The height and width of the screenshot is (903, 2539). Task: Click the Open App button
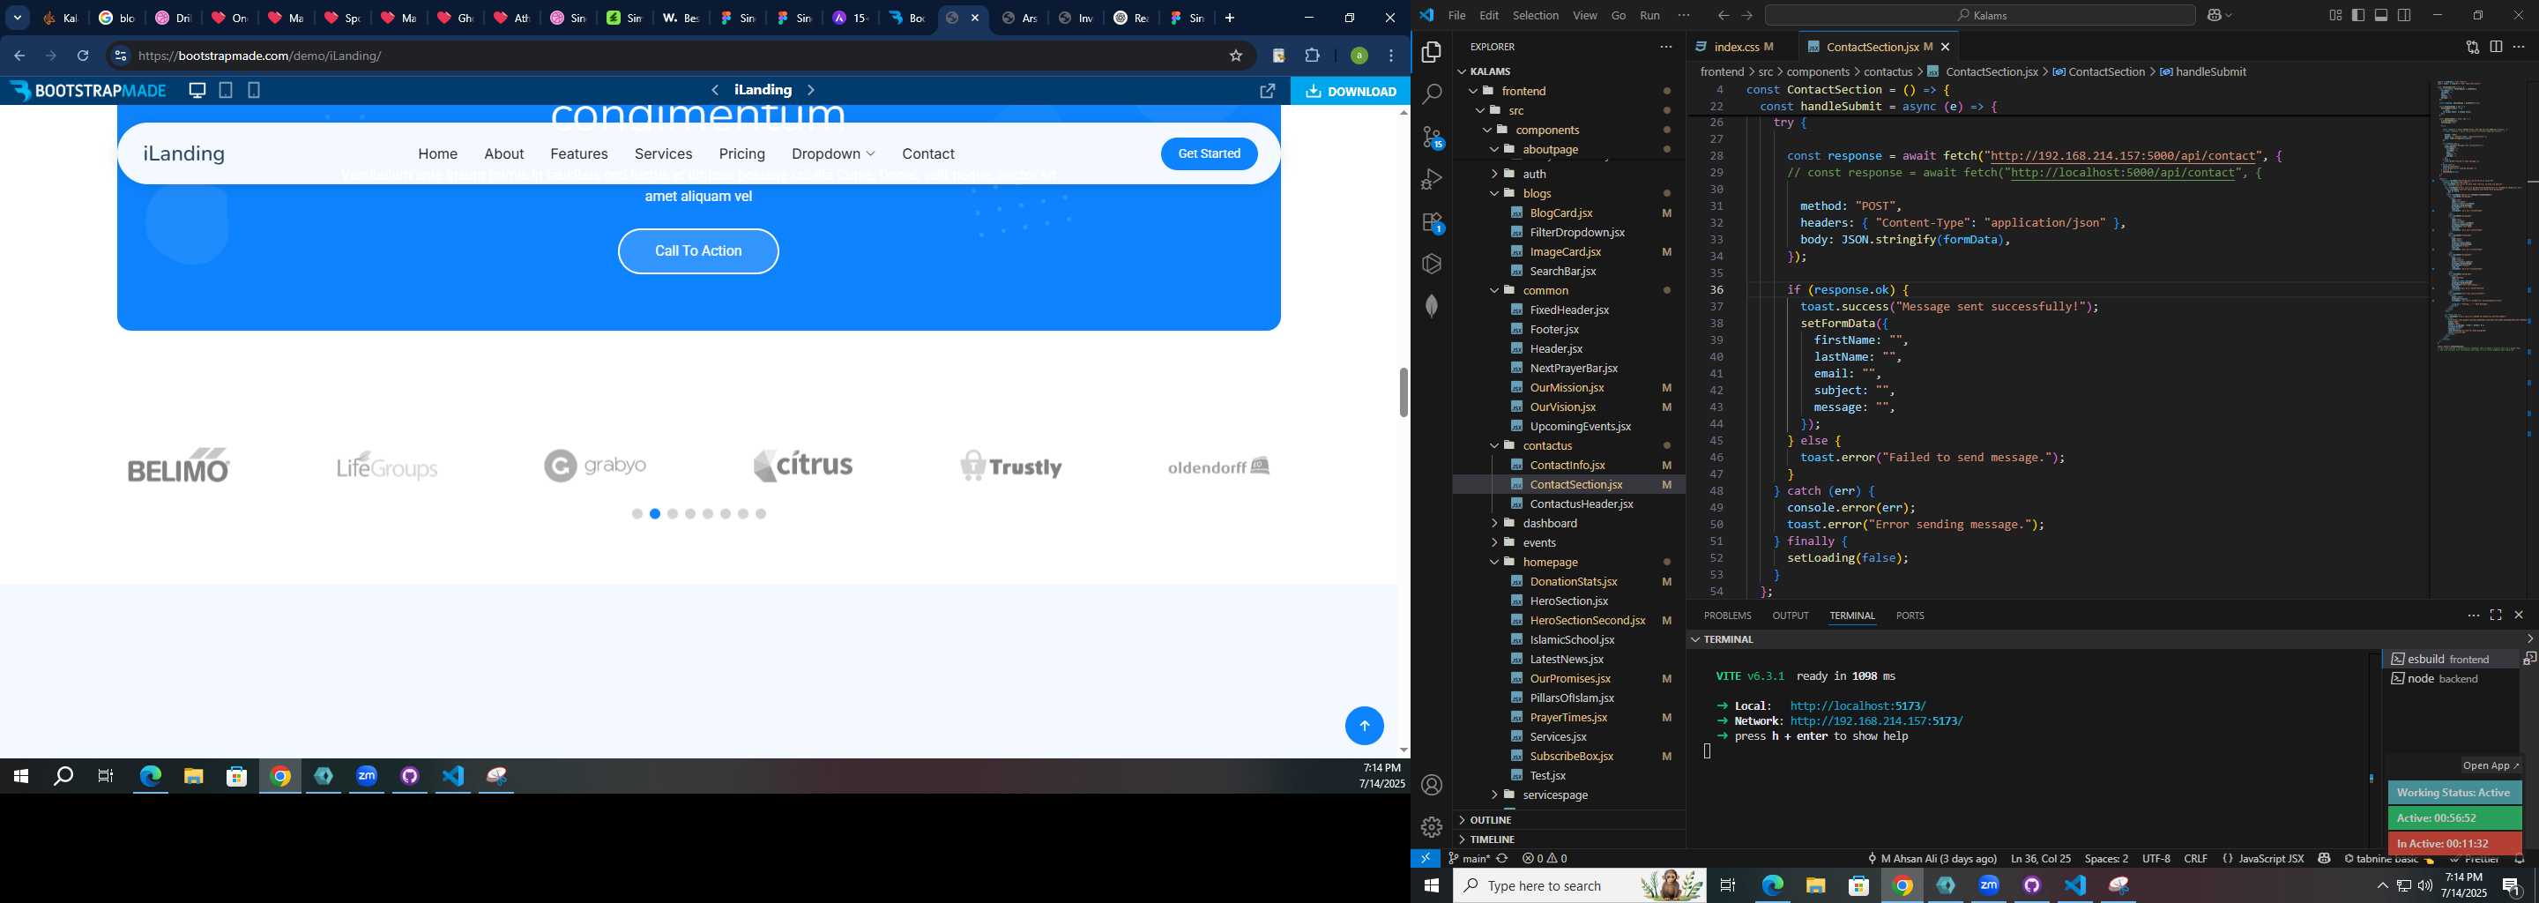point(2490,766)
